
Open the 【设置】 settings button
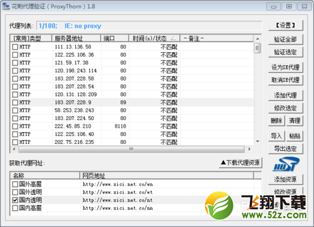tap(286, 26)
